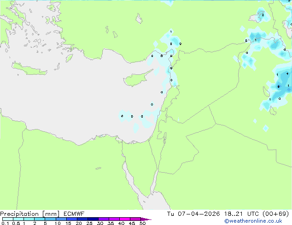Click the 1–2 mm legend color swatch

click(29, 219)
